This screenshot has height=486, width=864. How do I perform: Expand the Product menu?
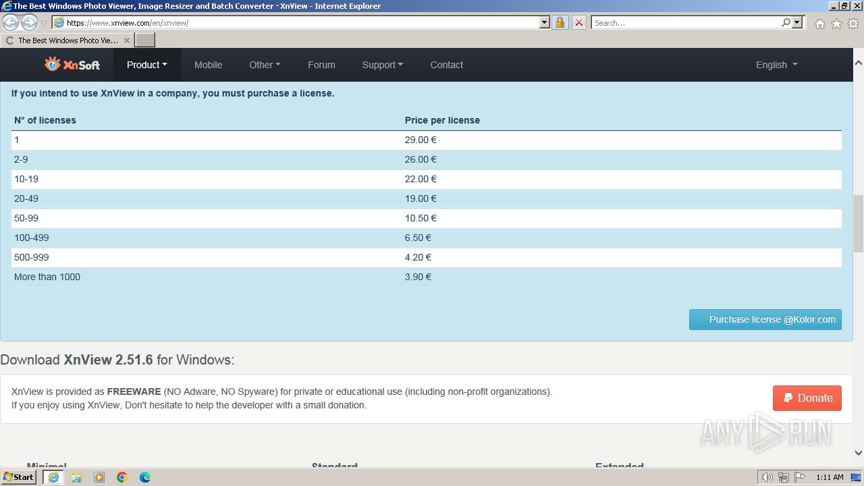tap(146, 65)
